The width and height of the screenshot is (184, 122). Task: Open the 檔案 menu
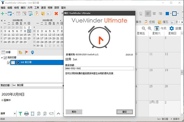[3, 8]
